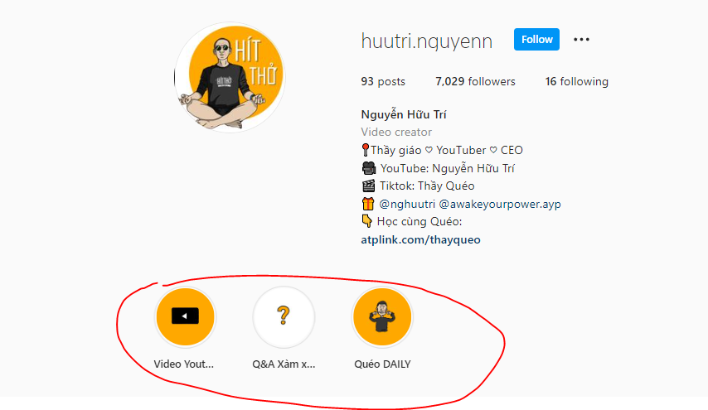Click the Thầy giáo YouTuber CEO bio line
Viewport: 708px width, 410px height.
point(442,150)
